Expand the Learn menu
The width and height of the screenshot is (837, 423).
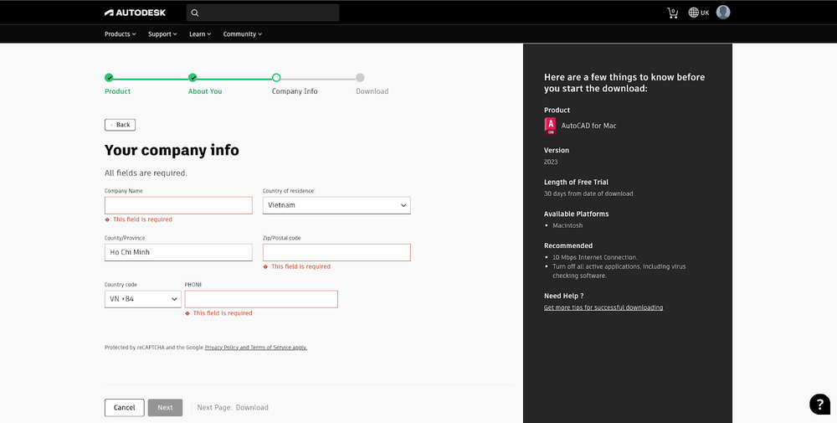[200, 34]
